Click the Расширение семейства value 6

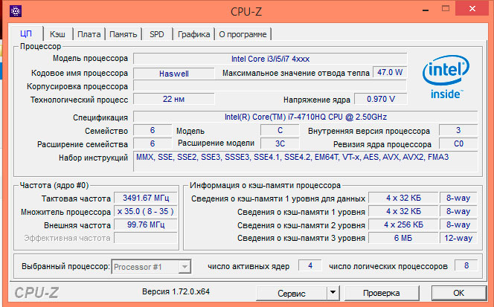[x=153, y=143]
